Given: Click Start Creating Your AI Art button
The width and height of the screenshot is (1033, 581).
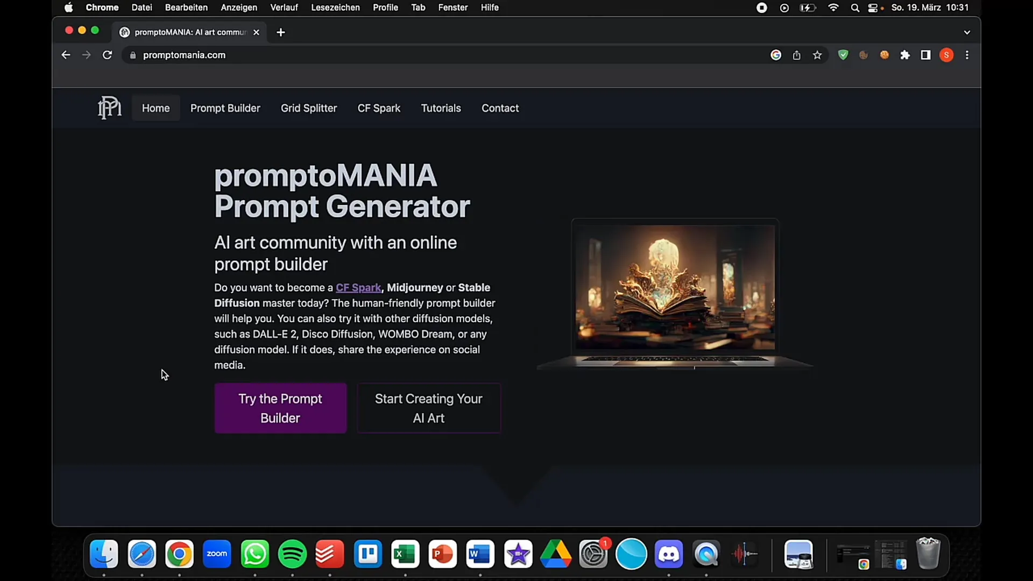Looking at the screenshot, I should click(x=428, y=408).
